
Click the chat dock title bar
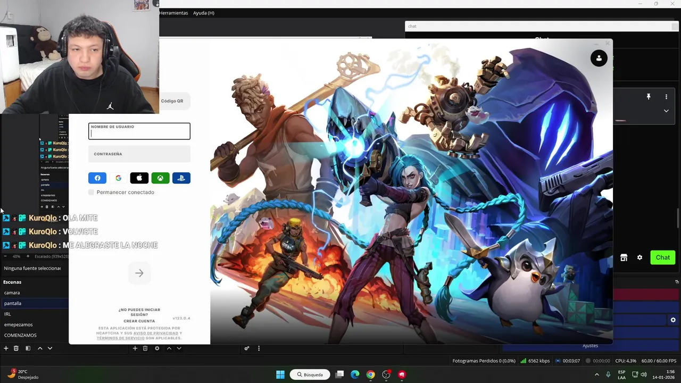[x=541, y=26]
